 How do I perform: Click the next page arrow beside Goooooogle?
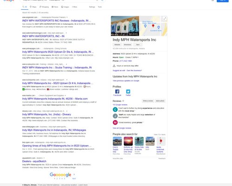pos(74,174)
